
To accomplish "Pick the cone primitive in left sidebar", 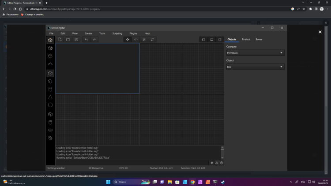I will 50,97.
